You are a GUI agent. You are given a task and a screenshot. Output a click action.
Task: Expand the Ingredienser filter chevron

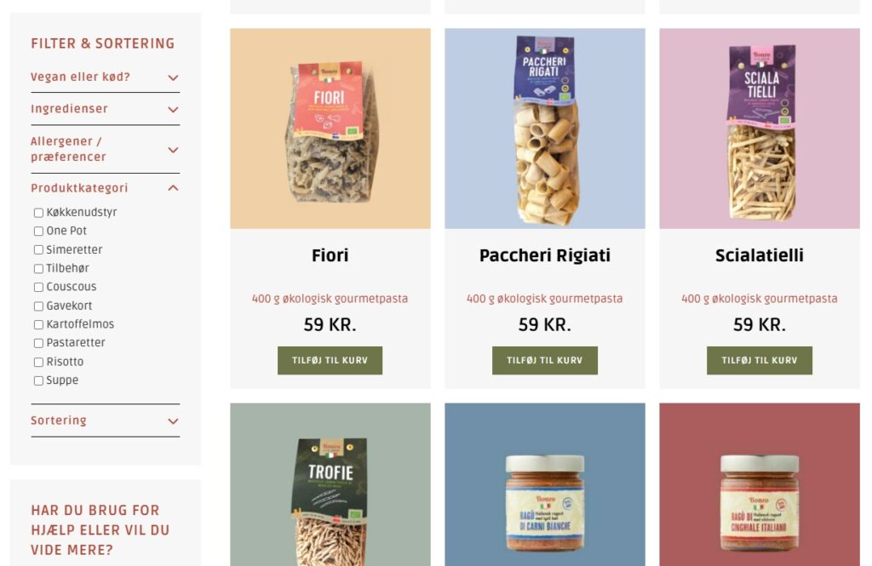tap(173, 110)
